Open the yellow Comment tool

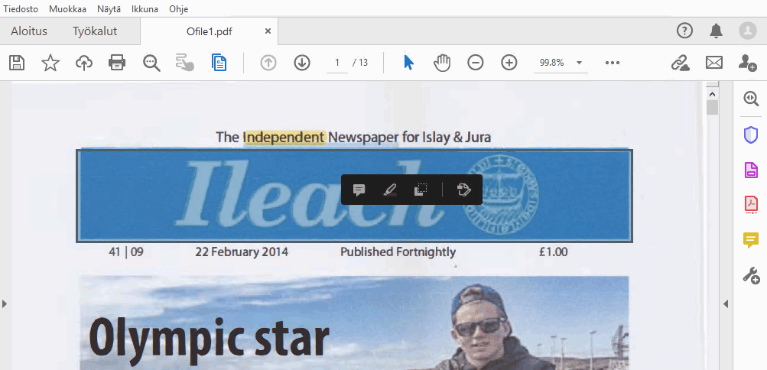coord(750,240)
